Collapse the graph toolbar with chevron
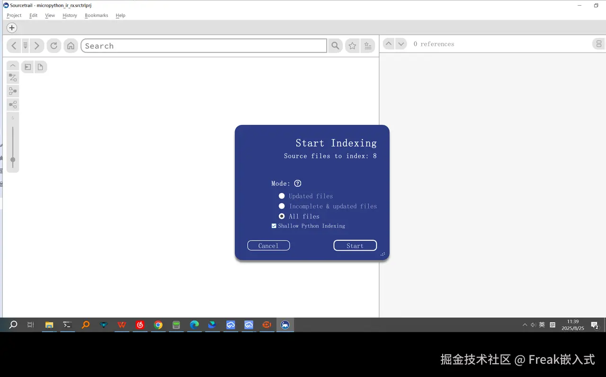 coord(13,66)
